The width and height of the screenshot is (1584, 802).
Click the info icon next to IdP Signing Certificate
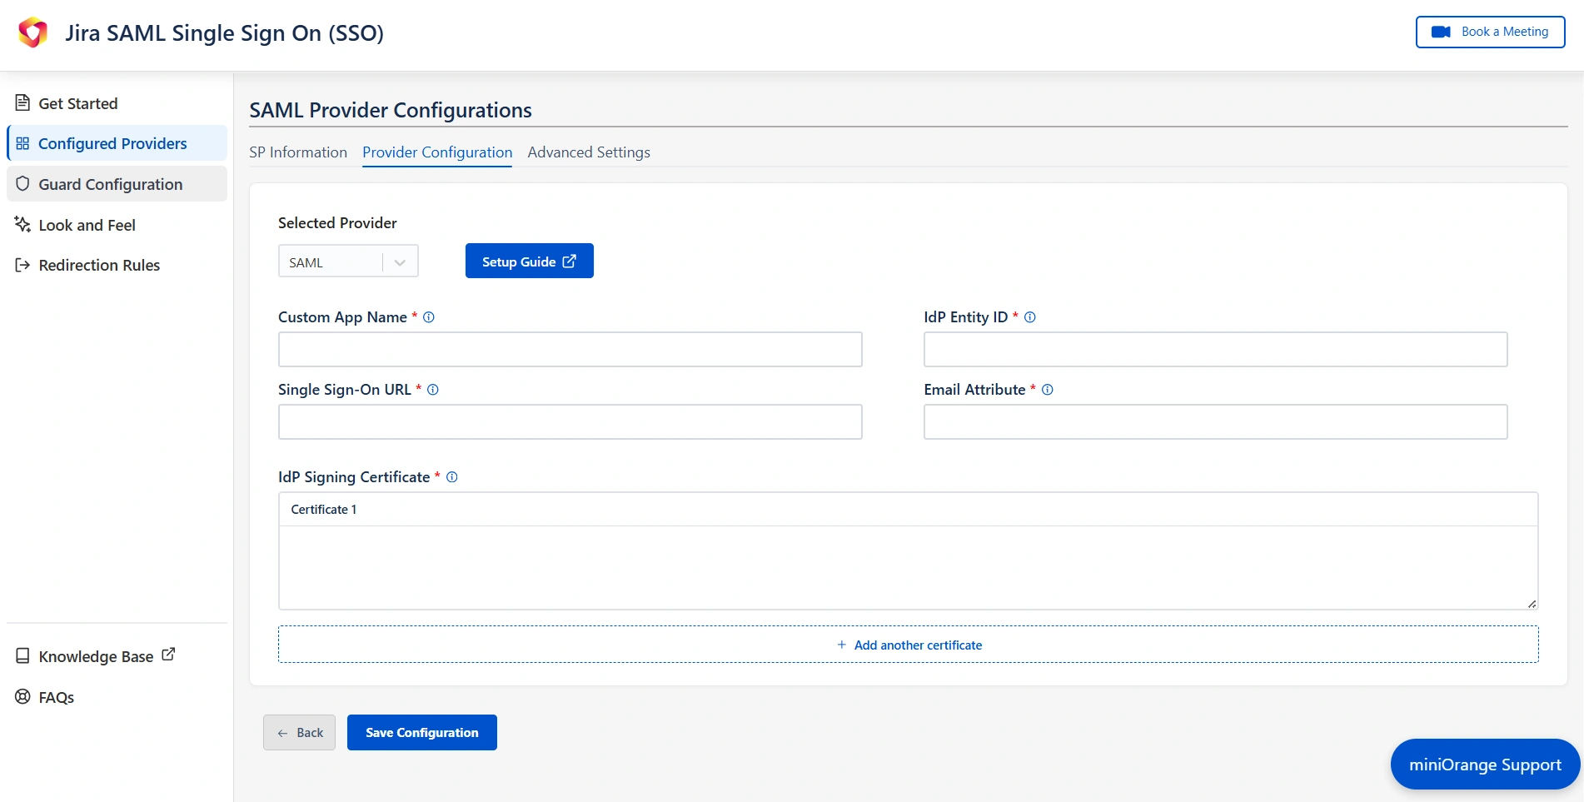click(452, 477)
